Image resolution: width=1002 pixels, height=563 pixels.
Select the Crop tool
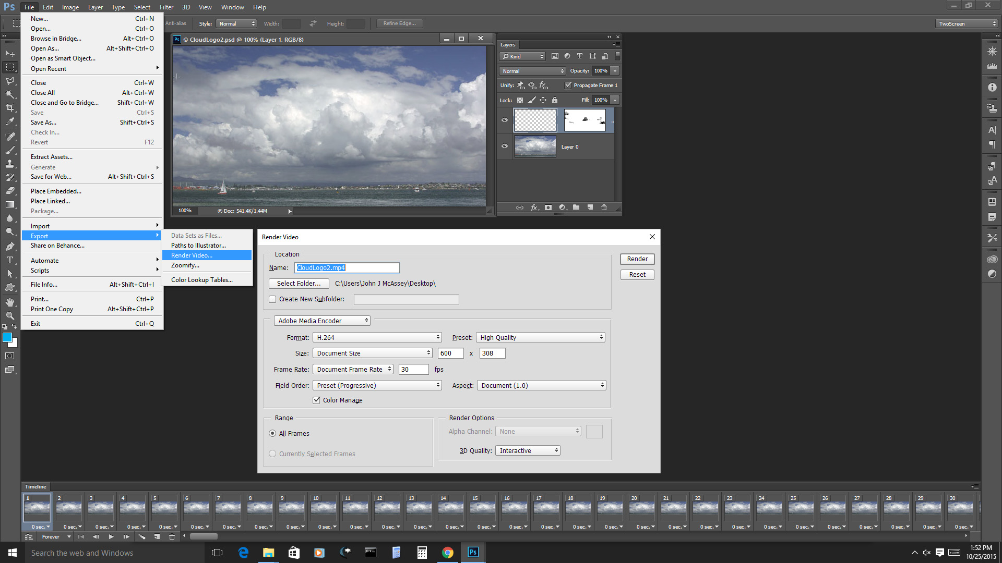coord(9,107)
